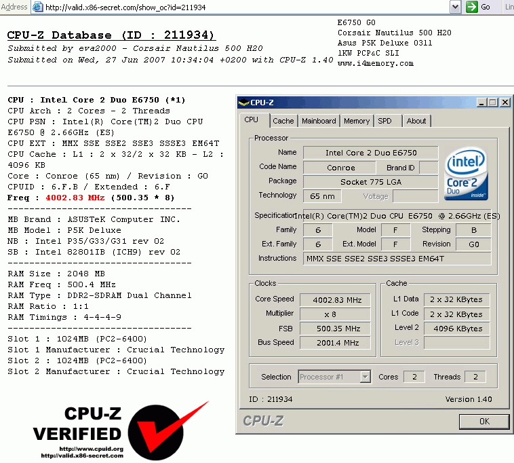514x463 pixels.
Task: Click the Level 2 value 4096 KBytes
Action: point(456,329)
